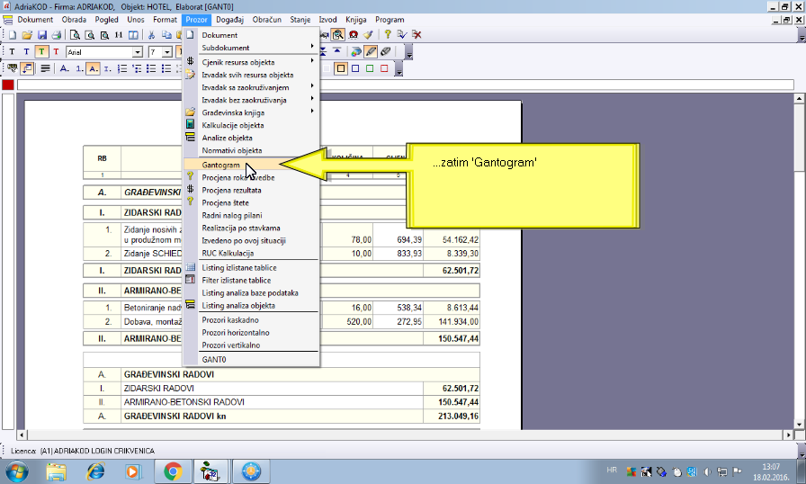
Task: Open the color fill palette icon
Action: 355,52
